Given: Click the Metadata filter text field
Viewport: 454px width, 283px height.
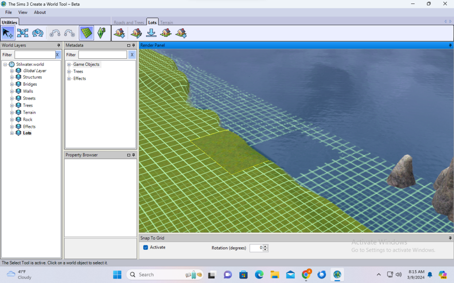Looking at the screenshot, I should click(102, 55).
